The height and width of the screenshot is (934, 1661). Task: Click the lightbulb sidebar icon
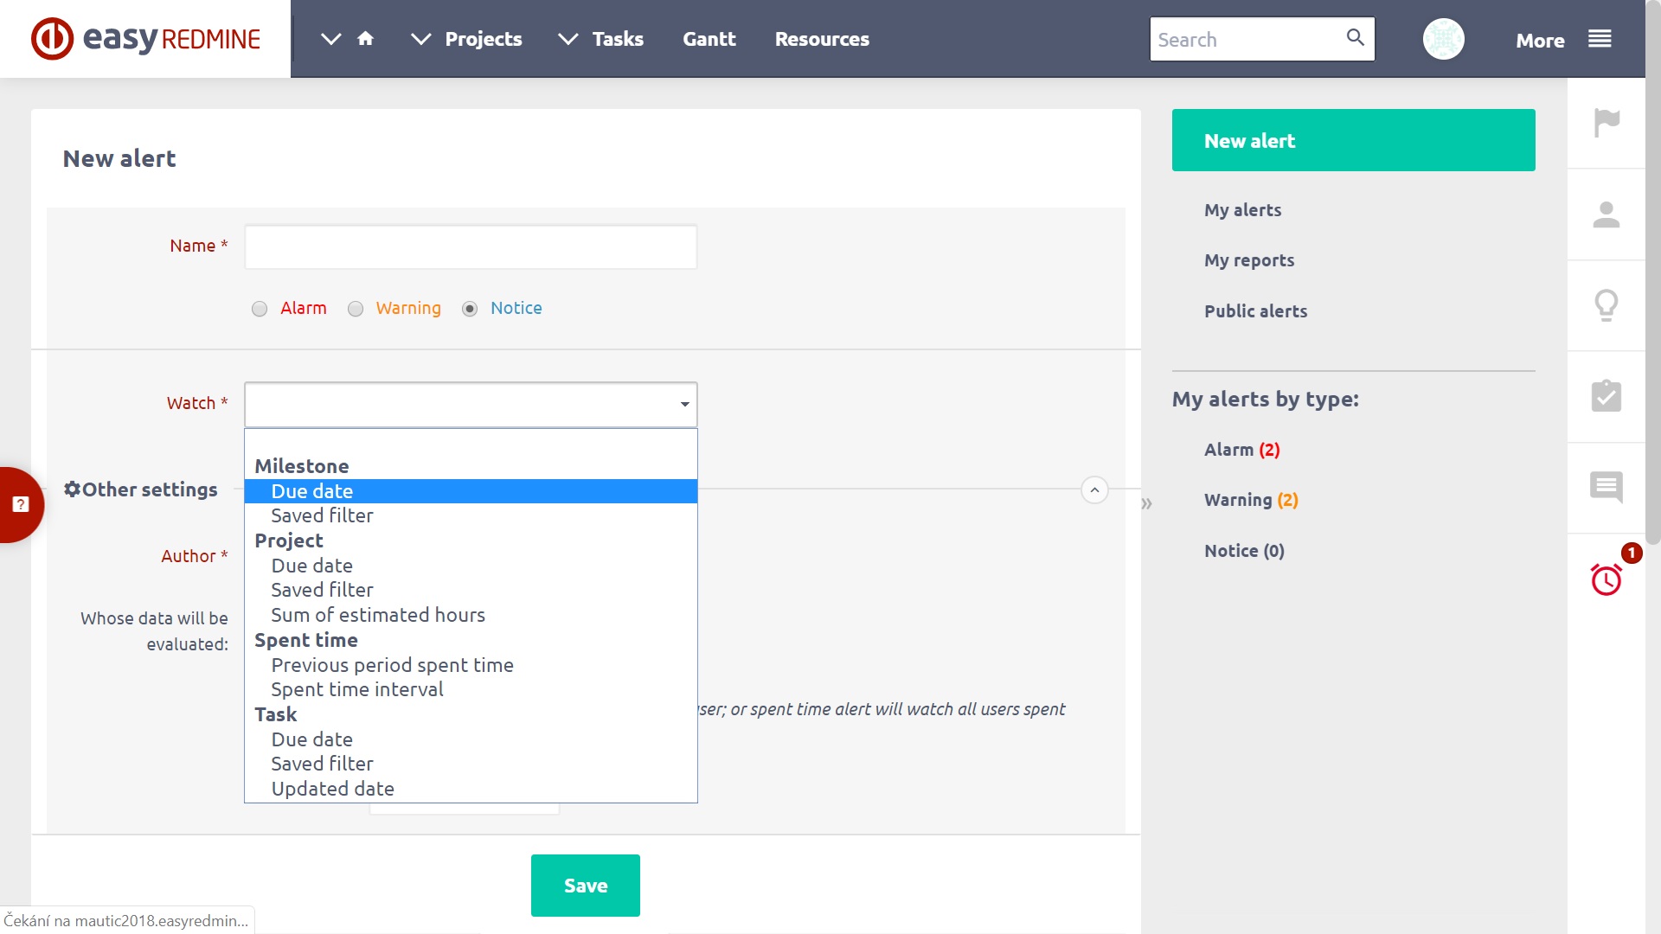coord(1606,305)
